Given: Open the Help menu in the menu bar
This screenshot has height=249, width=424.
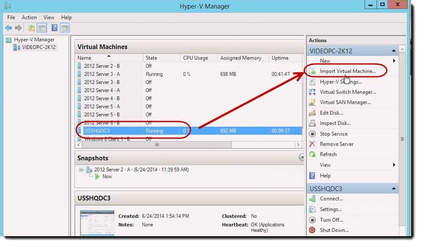Looking at the screenshot, I should pos(66,17).
